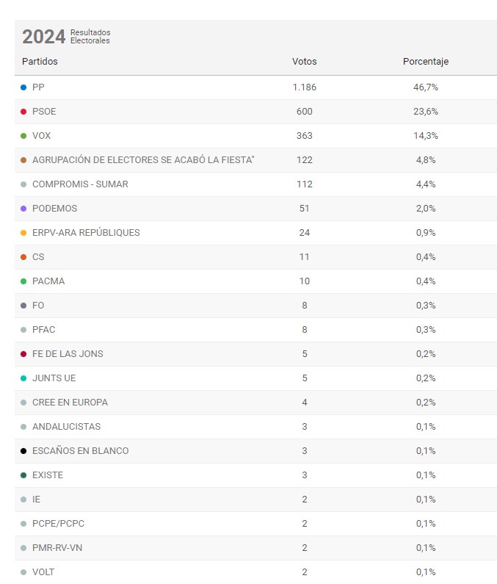
Task: Click the FE DE LAS JONS label
Action: pos(68,354)
